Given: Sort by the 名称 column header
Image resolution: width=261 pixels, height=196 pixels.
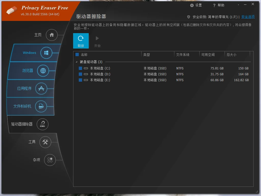Looking at the screenshot, I should 84,55.
